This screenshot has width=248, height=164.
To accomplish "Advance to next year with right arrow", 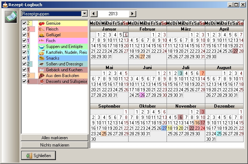I will tap(133, 13).
